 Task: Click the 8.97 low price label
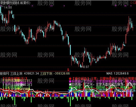[86, 67]
